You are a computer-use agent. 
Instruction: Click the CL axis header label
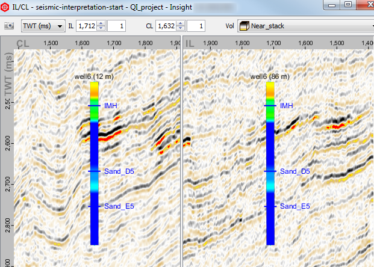23,43
